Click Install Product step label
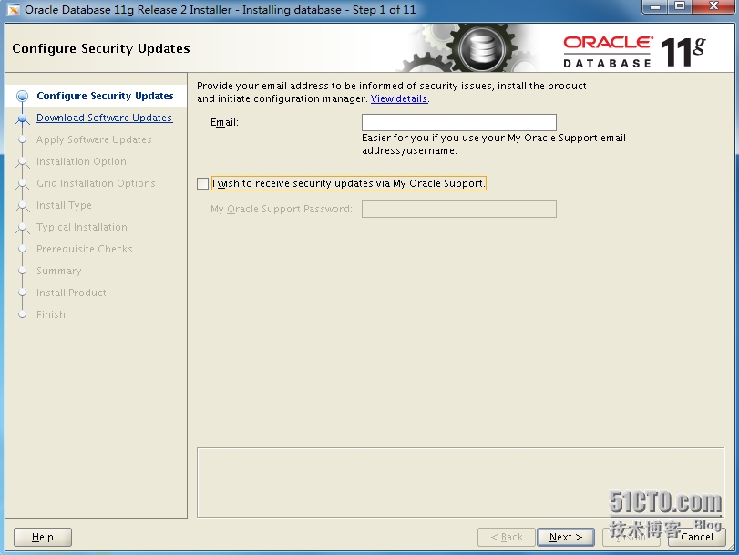Image resolution: width=739 pixels, height=555 pixels. tap(71, 293)
